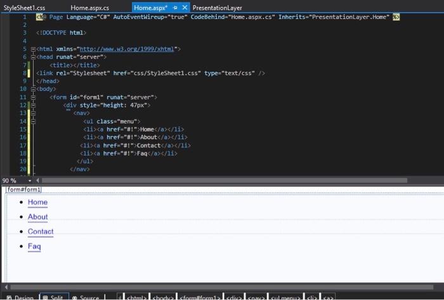Select the <ul.menu> breadcrumb tag
The height and width of the screenshot is (300, 444).
(285, 297)
